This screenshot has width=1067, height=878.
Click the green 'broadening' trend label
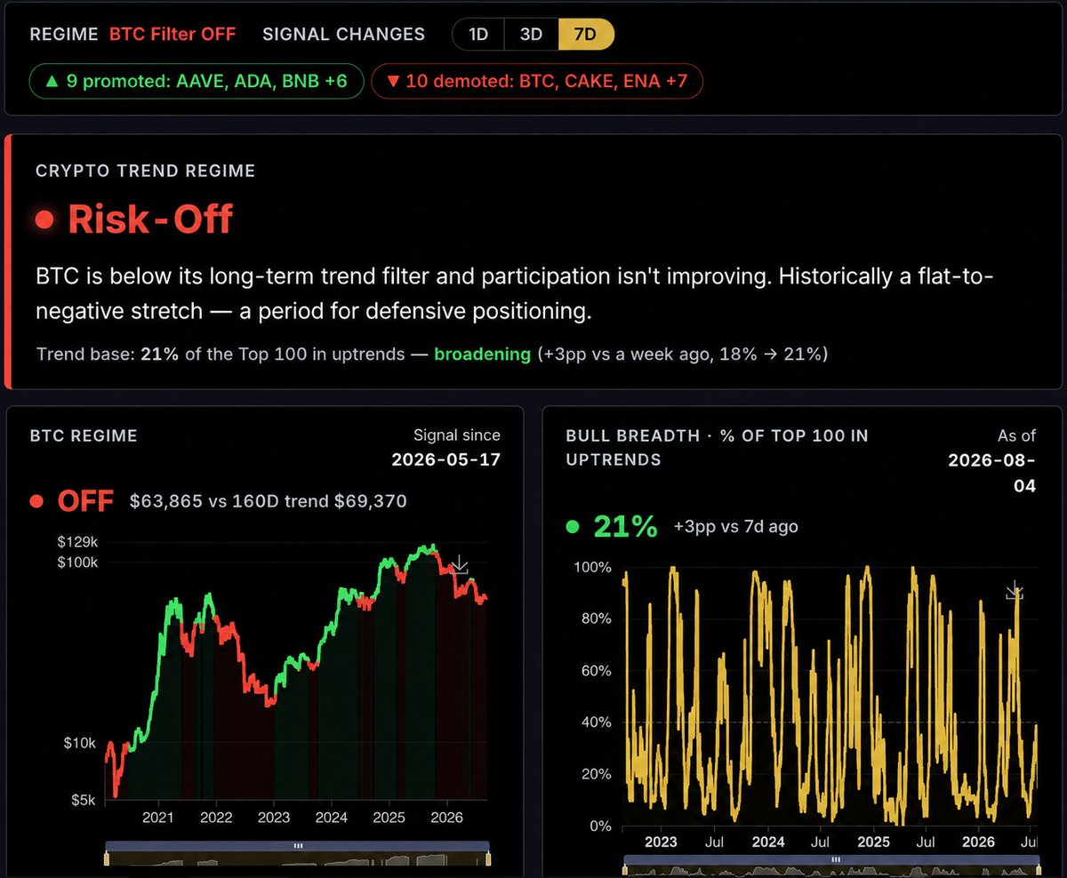point(482,354)
